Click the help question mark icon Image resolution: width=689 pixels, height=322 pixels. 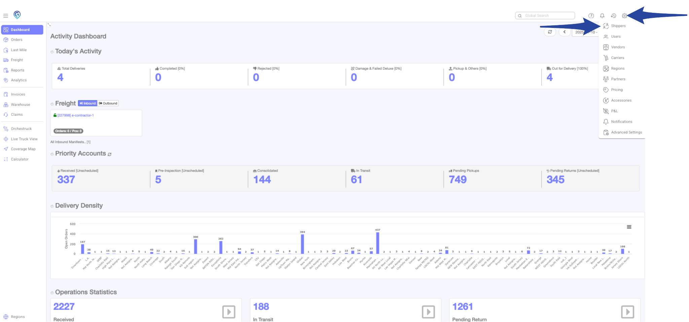point(591,16)
